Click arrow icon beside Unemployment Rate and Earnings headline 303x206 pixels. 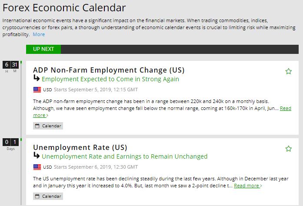(x=37, y=156)
